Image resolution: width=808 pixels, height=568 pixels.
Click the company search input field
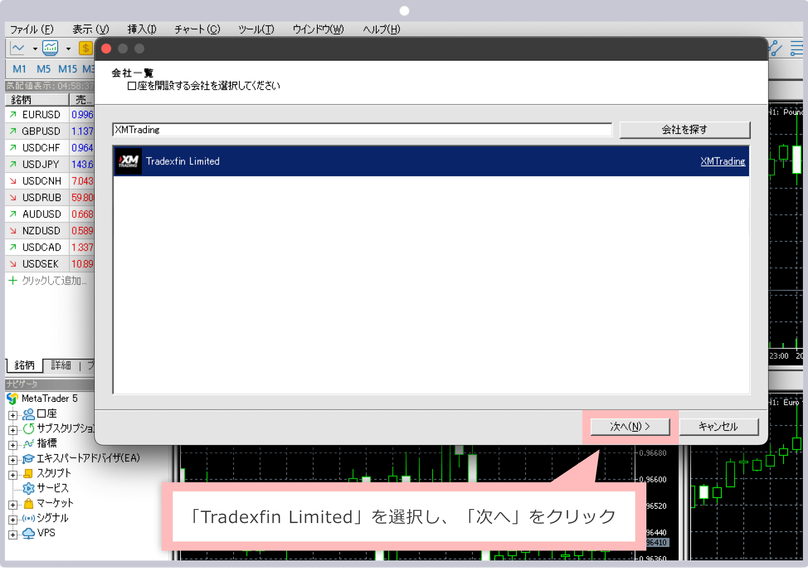[x=362, y=130]
